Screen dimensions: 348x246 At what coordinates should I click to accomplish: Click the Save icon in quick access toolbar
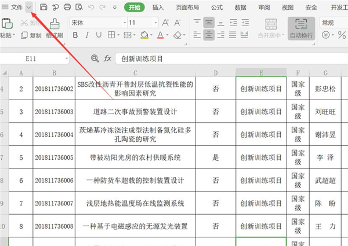(43, 7)
